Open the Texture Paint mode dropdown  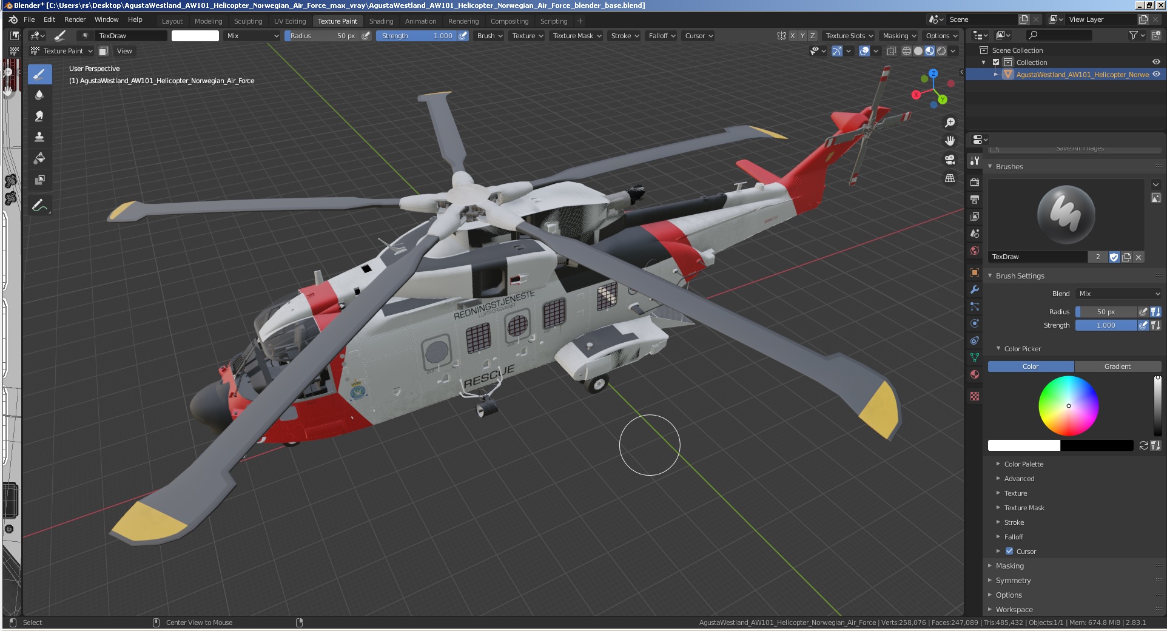pyautogui.click(x=61, y=51)
